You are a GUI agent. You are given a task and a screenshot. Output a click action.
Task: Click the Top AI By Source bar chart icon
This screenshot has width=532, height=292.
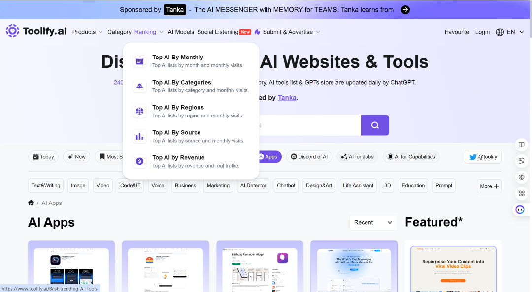[139, 136]
